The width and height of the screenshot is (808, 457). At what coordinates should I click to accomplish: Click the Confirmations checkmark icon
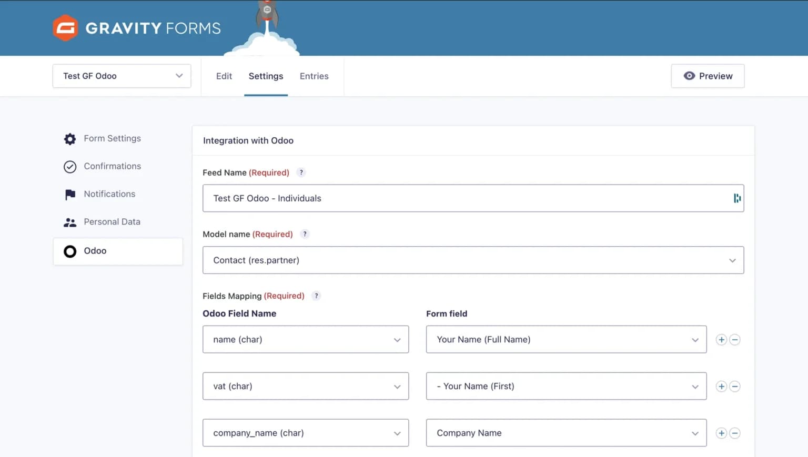70,167
